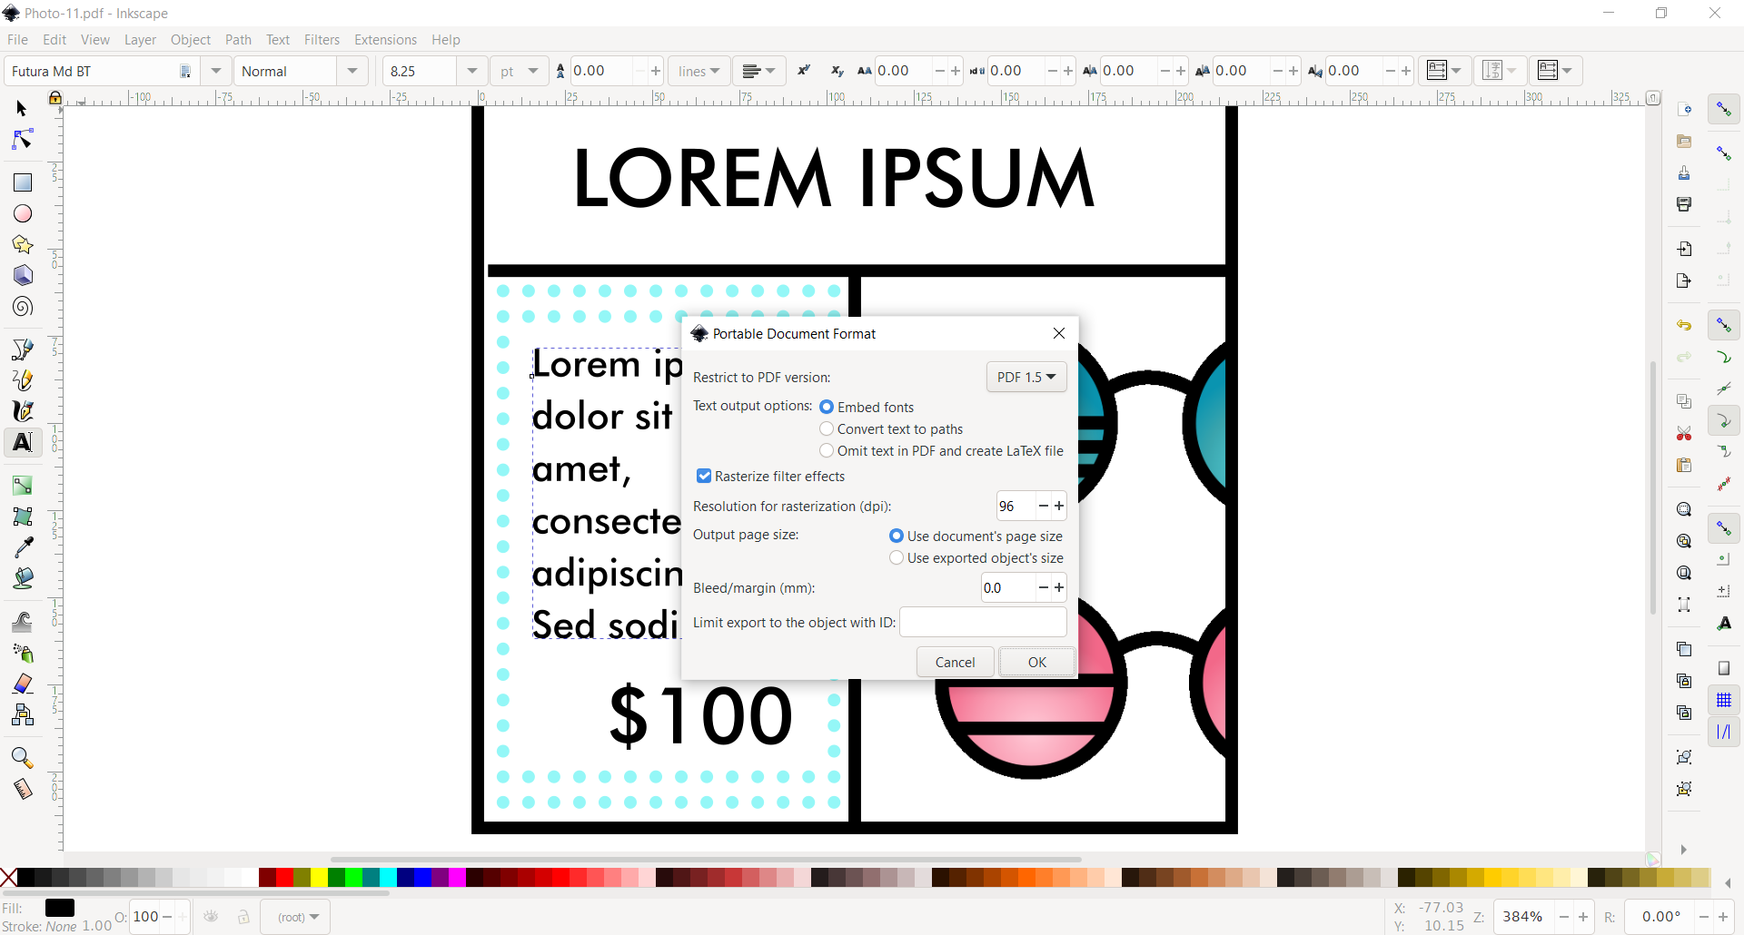Pick the yellow swatch in palette

coord(320,878)
